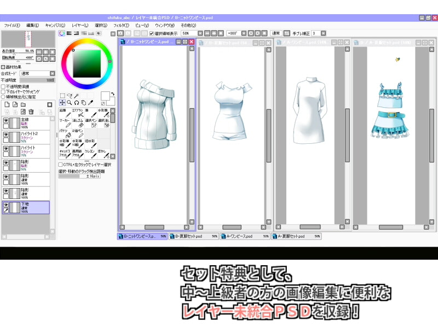Select the rectangular selection tool
This screenshot has width=438, height=328.
pos(62,96)
